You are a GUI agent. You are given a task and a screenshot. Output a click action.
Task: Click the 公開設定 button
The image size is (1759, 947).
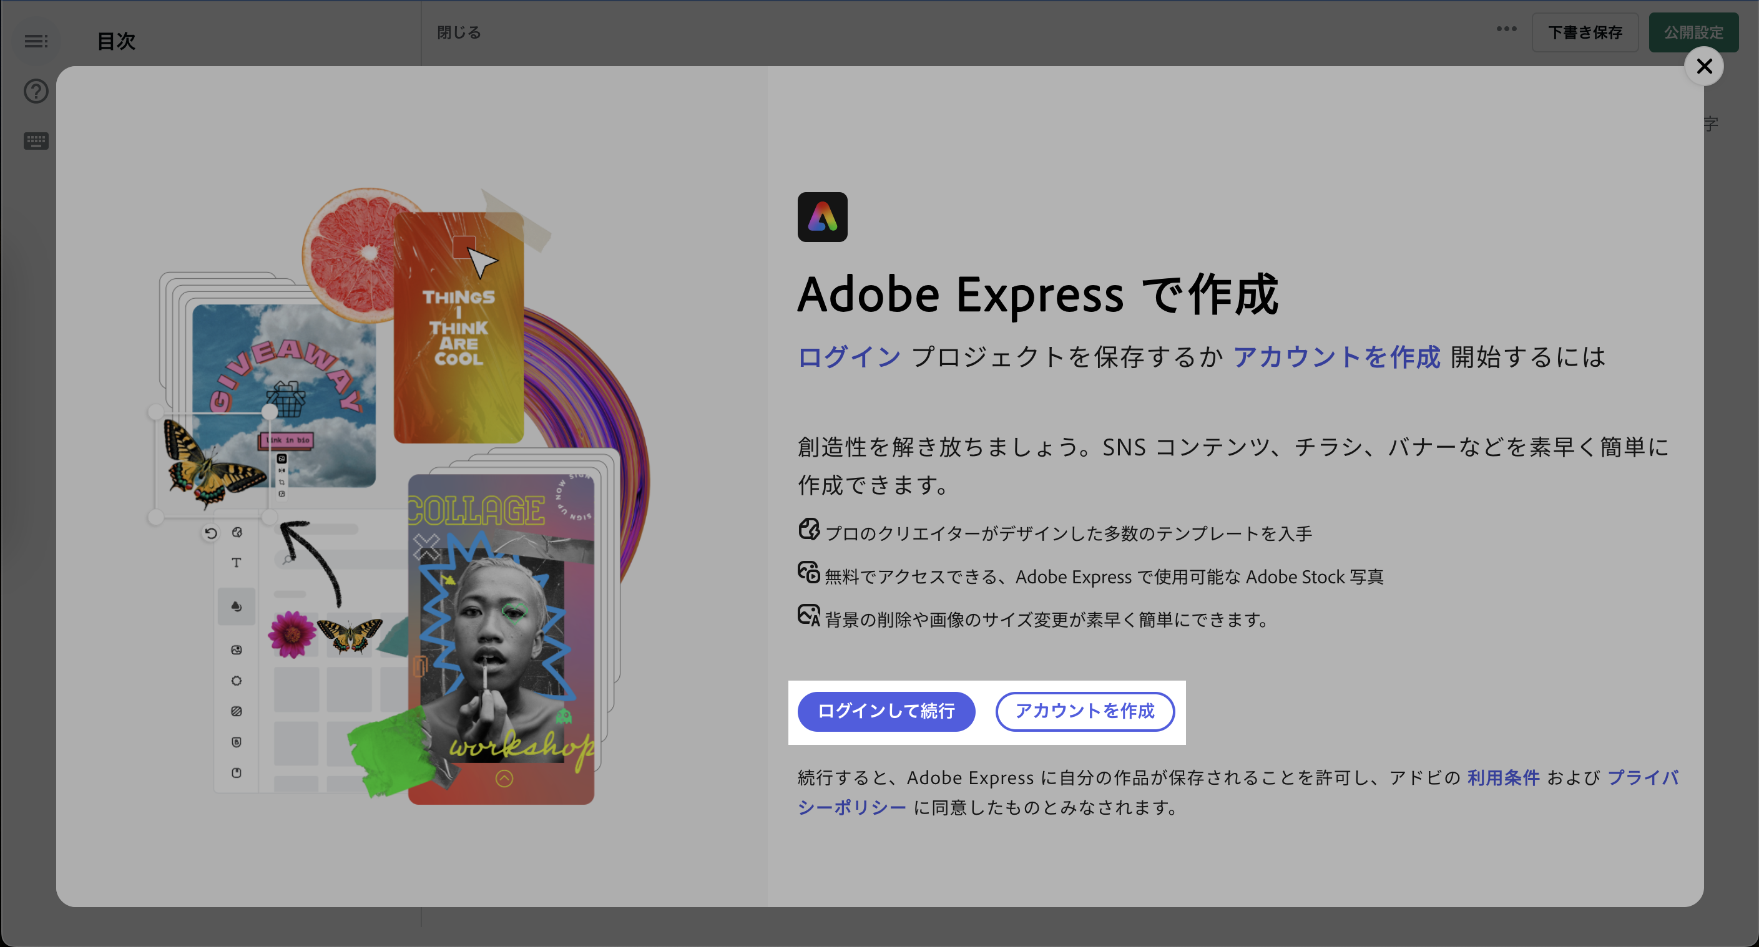pyautogui.click(x=1693, y=32)
